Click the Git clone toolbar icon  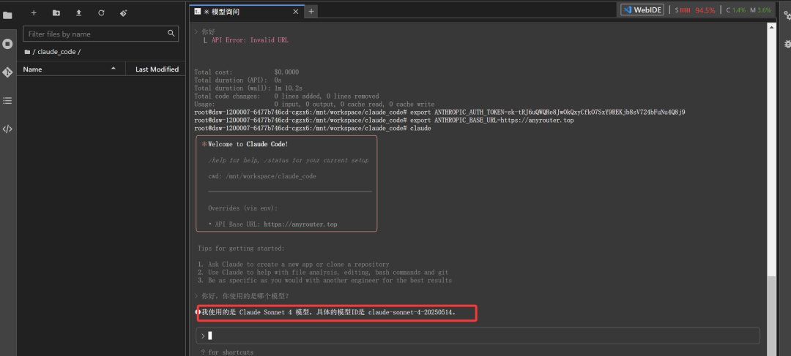tap(124, 13)
